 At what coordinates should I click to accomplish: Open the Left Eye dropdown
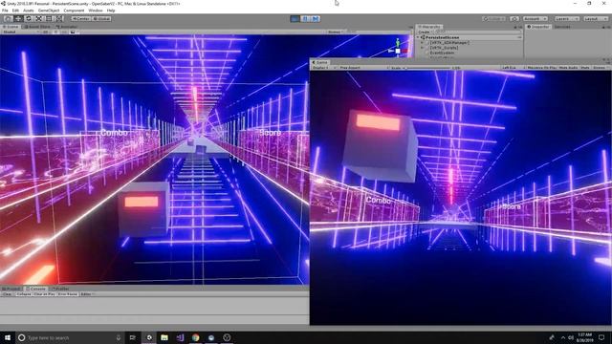click(x=513, y=68)
